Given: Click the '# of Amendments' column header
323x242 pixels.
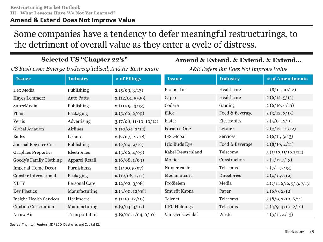Looking at the screenshot, I should [x=287, y=79].
